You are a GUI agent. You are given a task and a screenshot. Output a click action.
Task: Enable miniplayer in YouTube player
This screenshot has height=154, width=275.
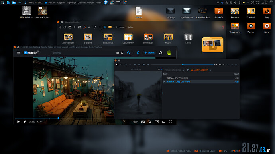pyautogui.click(x=157, y=122)
